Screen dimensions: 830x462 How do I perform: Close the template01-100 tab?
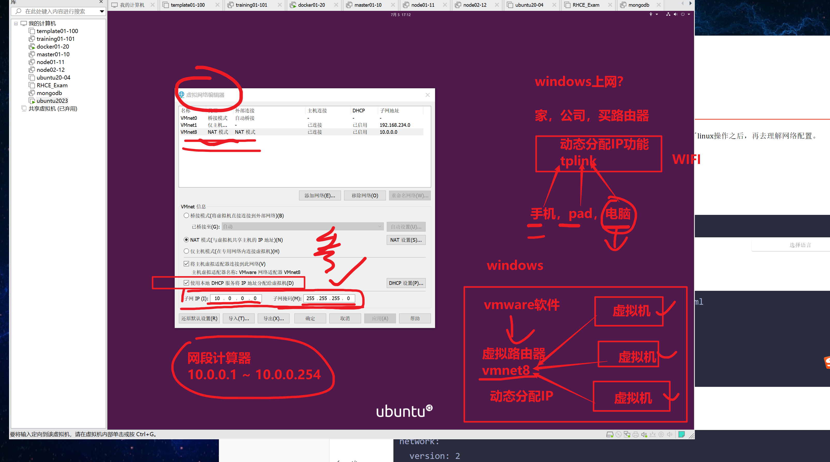point(217,5)
